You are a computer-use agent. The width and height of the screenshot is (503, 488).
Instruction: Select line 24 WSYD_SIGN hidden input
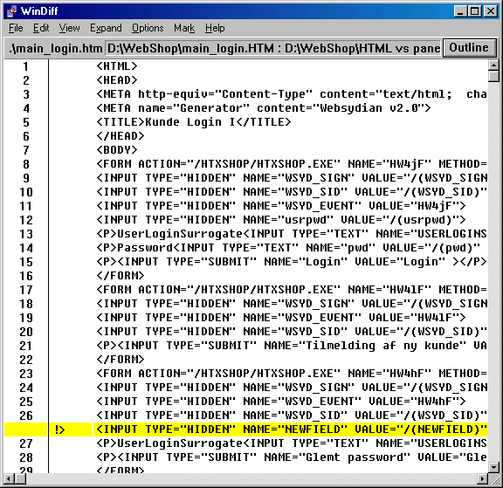[x=292, y=388]
